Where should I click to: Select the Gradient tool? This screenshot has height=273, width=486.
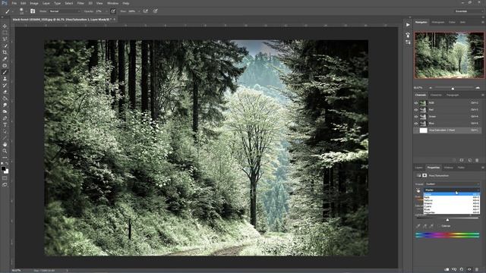pyautogui.click(x=5, y=99)
